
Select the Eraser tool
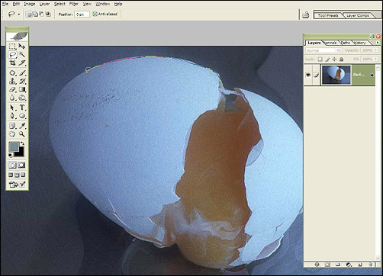click(x=12, y=89)
